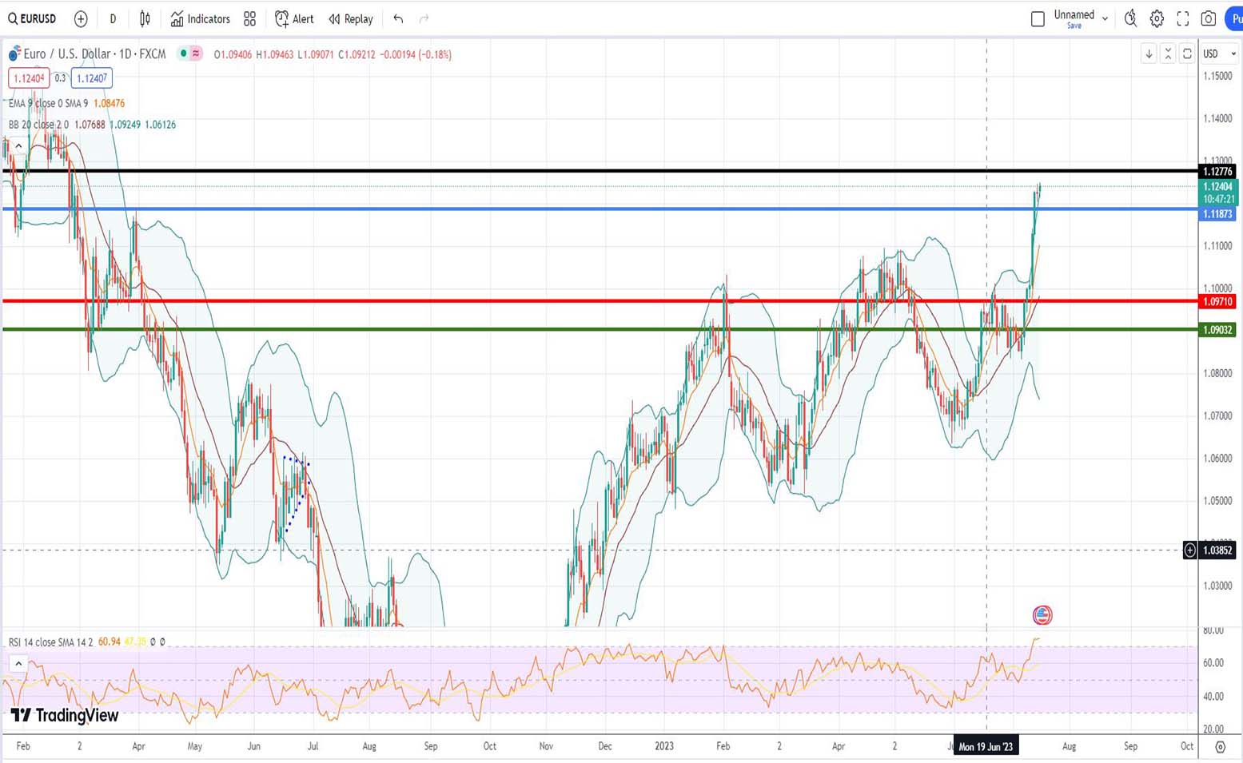Viewport: 1243px width, 763px height.
Task: Open the USD currency dropdown
Action: pos(1219,54)
